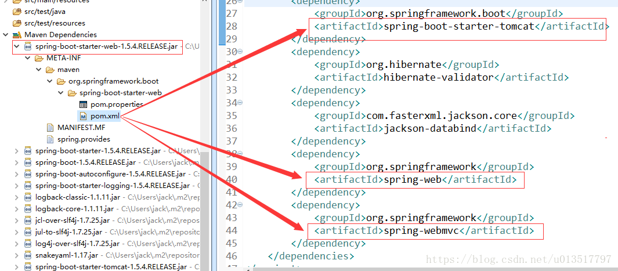Click the log4j-over-slf4j-1.7.25.jar jar icon

(28, 243)
